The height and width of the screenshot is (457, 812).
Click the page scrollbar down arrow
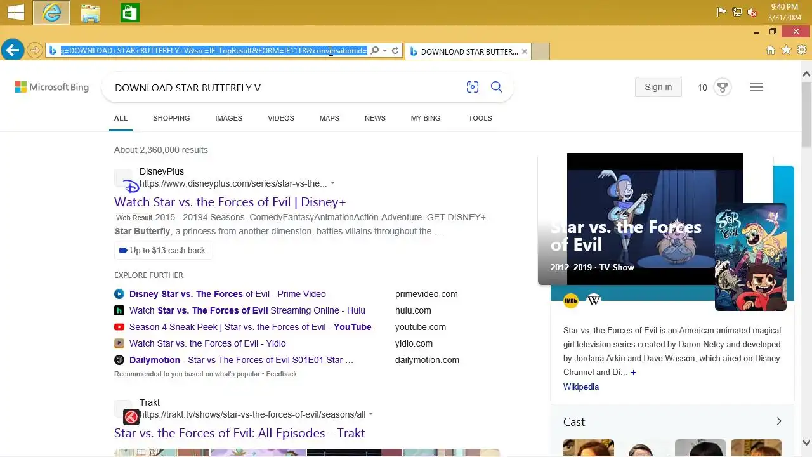pyautogui.click(x=806, y=443)
